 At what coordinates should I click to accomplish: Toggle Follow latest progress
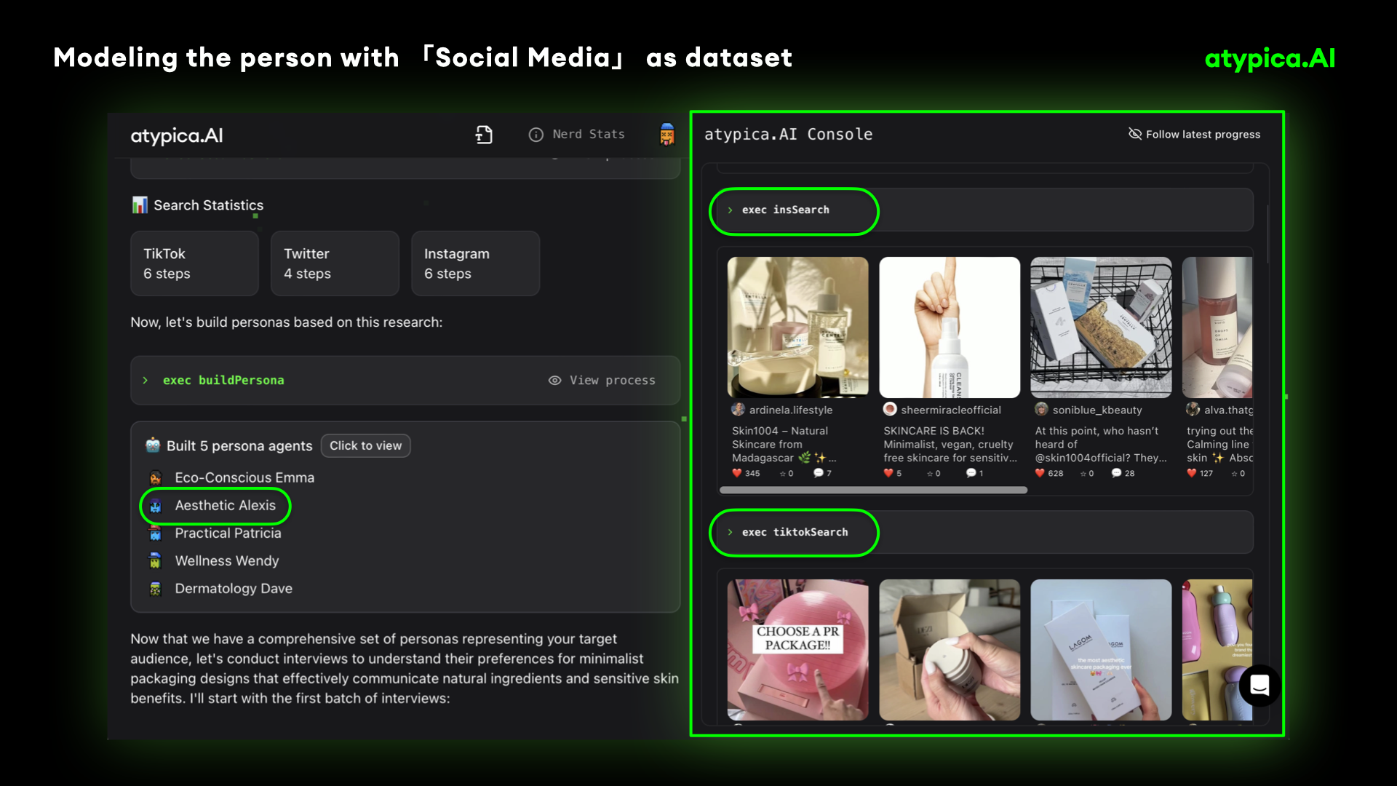tap(1194, 135)
